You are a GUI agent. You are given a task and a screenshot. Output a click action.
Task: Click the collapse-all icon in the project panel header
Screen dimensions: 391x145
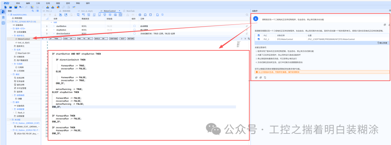coord(38,11)
